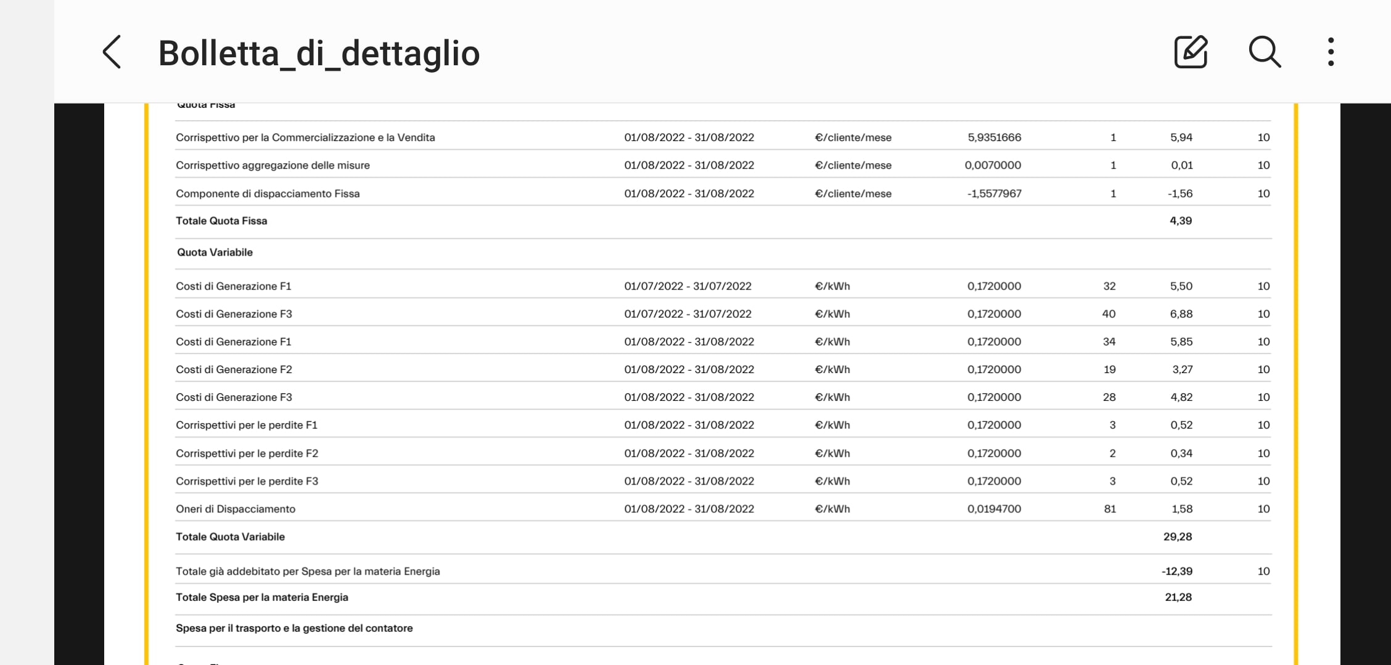Open the edit document pencil icon
The height and width of the screenshot is (665, 1391).
point(1190,52)
